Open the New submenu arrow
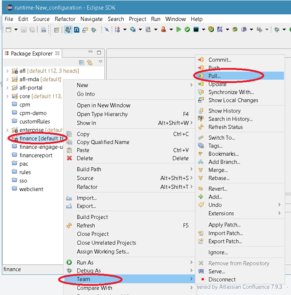 191,85
